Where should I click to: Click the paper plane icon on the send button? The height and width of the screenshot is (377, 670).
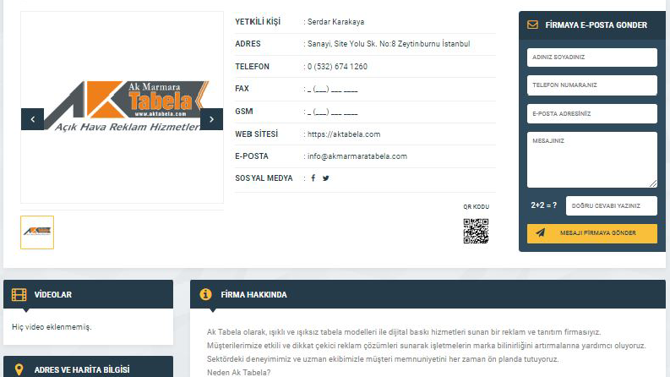pyautogui.click(x=541, y=233)
